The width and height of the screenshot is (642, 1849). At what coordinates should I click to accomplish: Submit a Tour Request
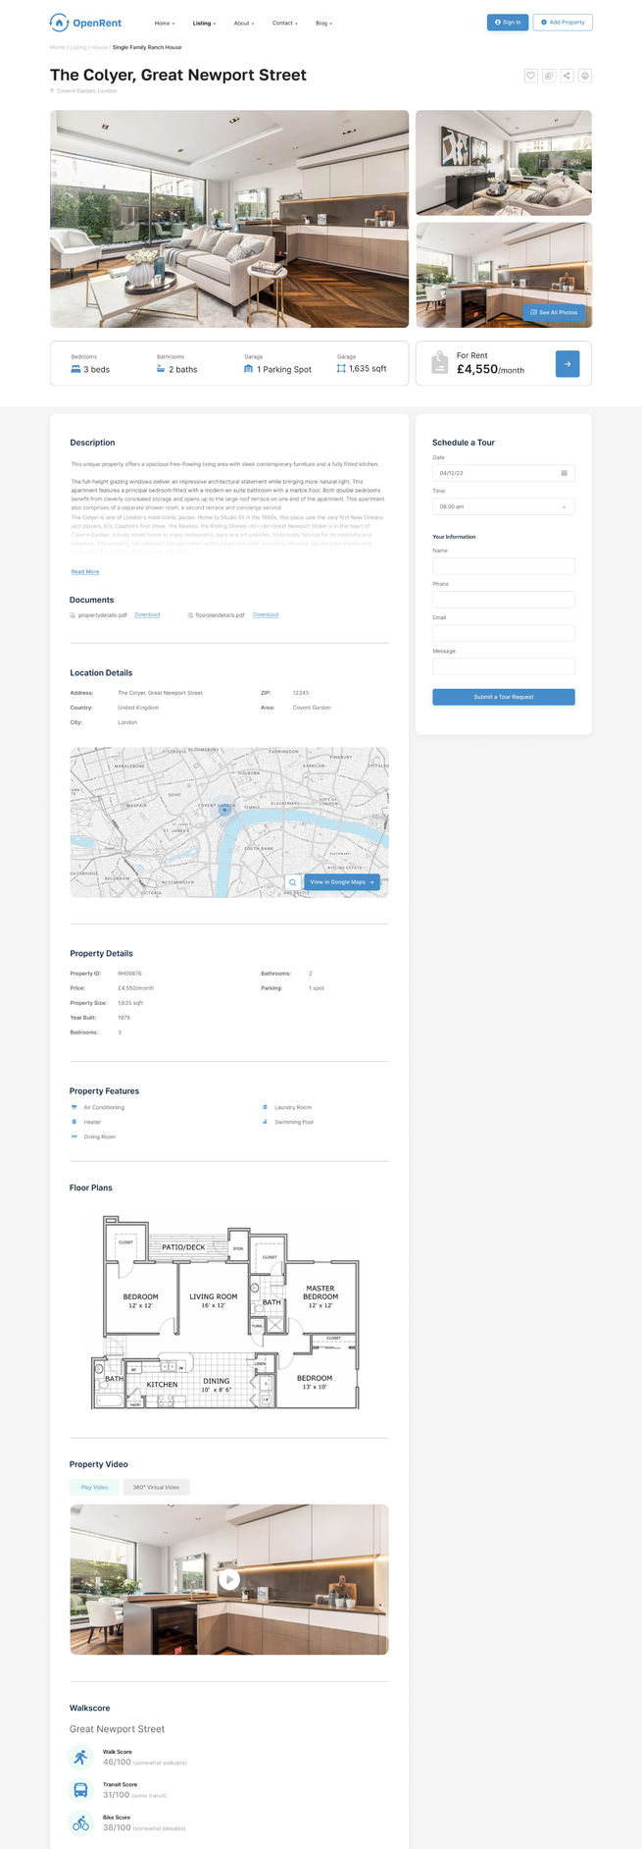(504, 697)
